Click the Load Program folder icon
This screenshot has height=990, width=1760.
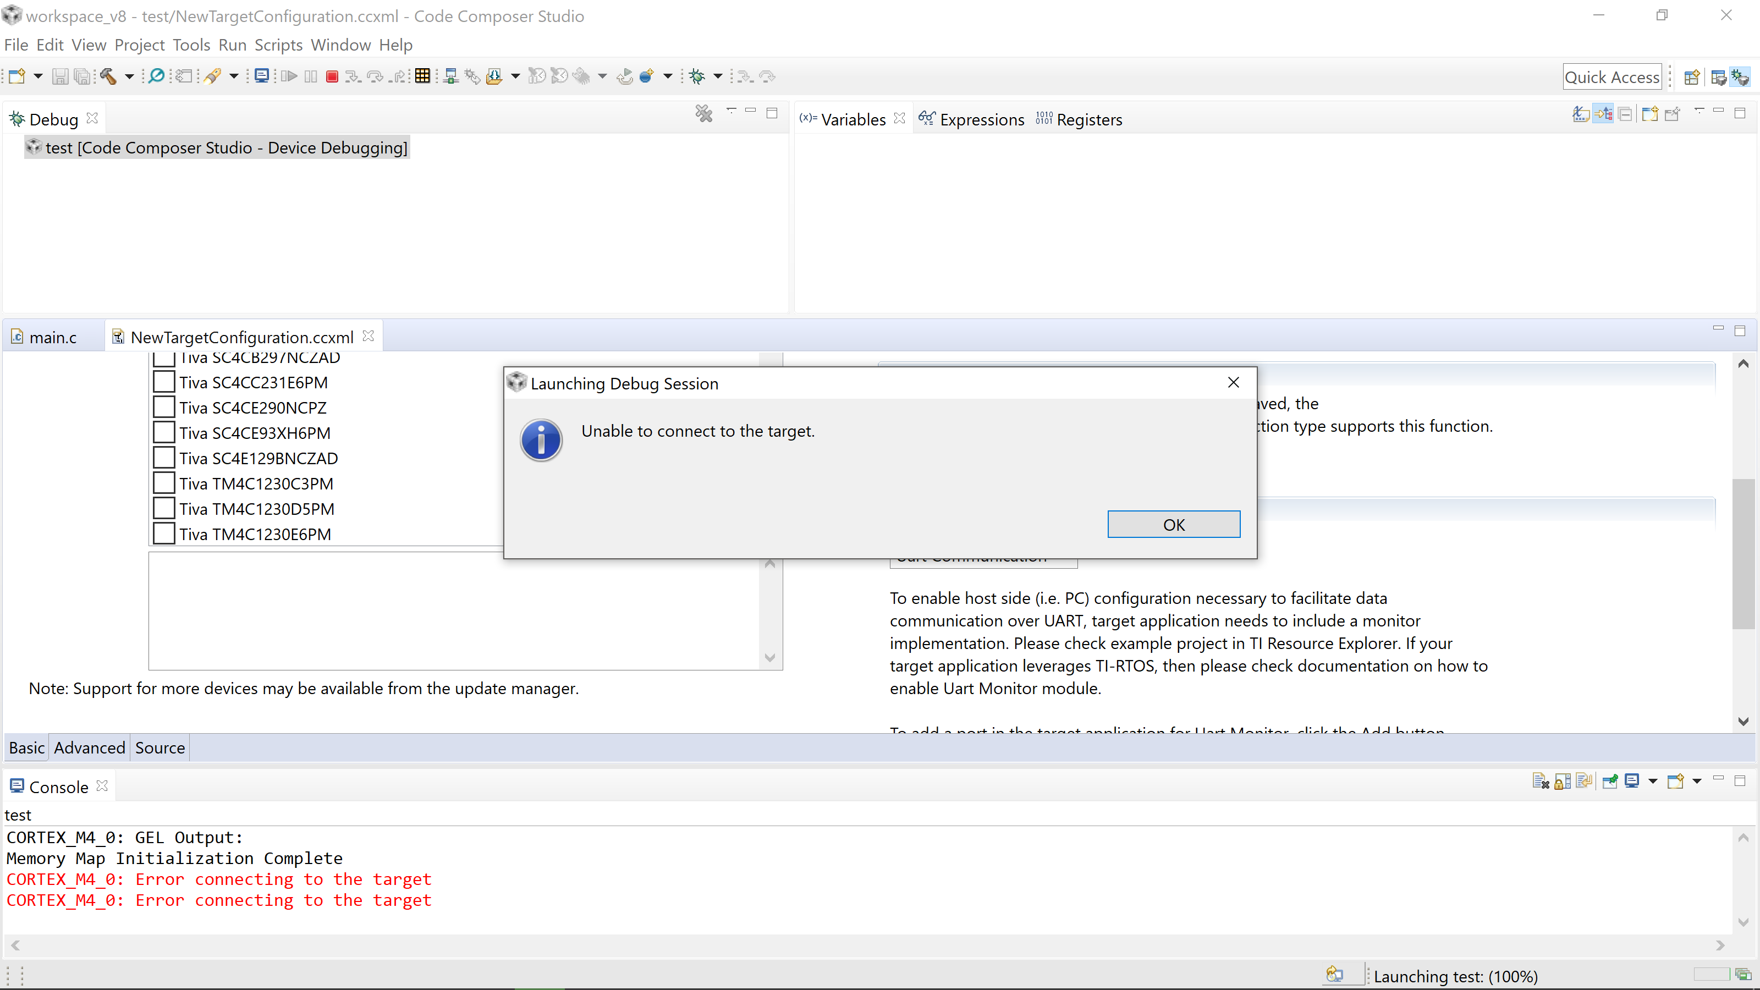click(x=494, y=76)
